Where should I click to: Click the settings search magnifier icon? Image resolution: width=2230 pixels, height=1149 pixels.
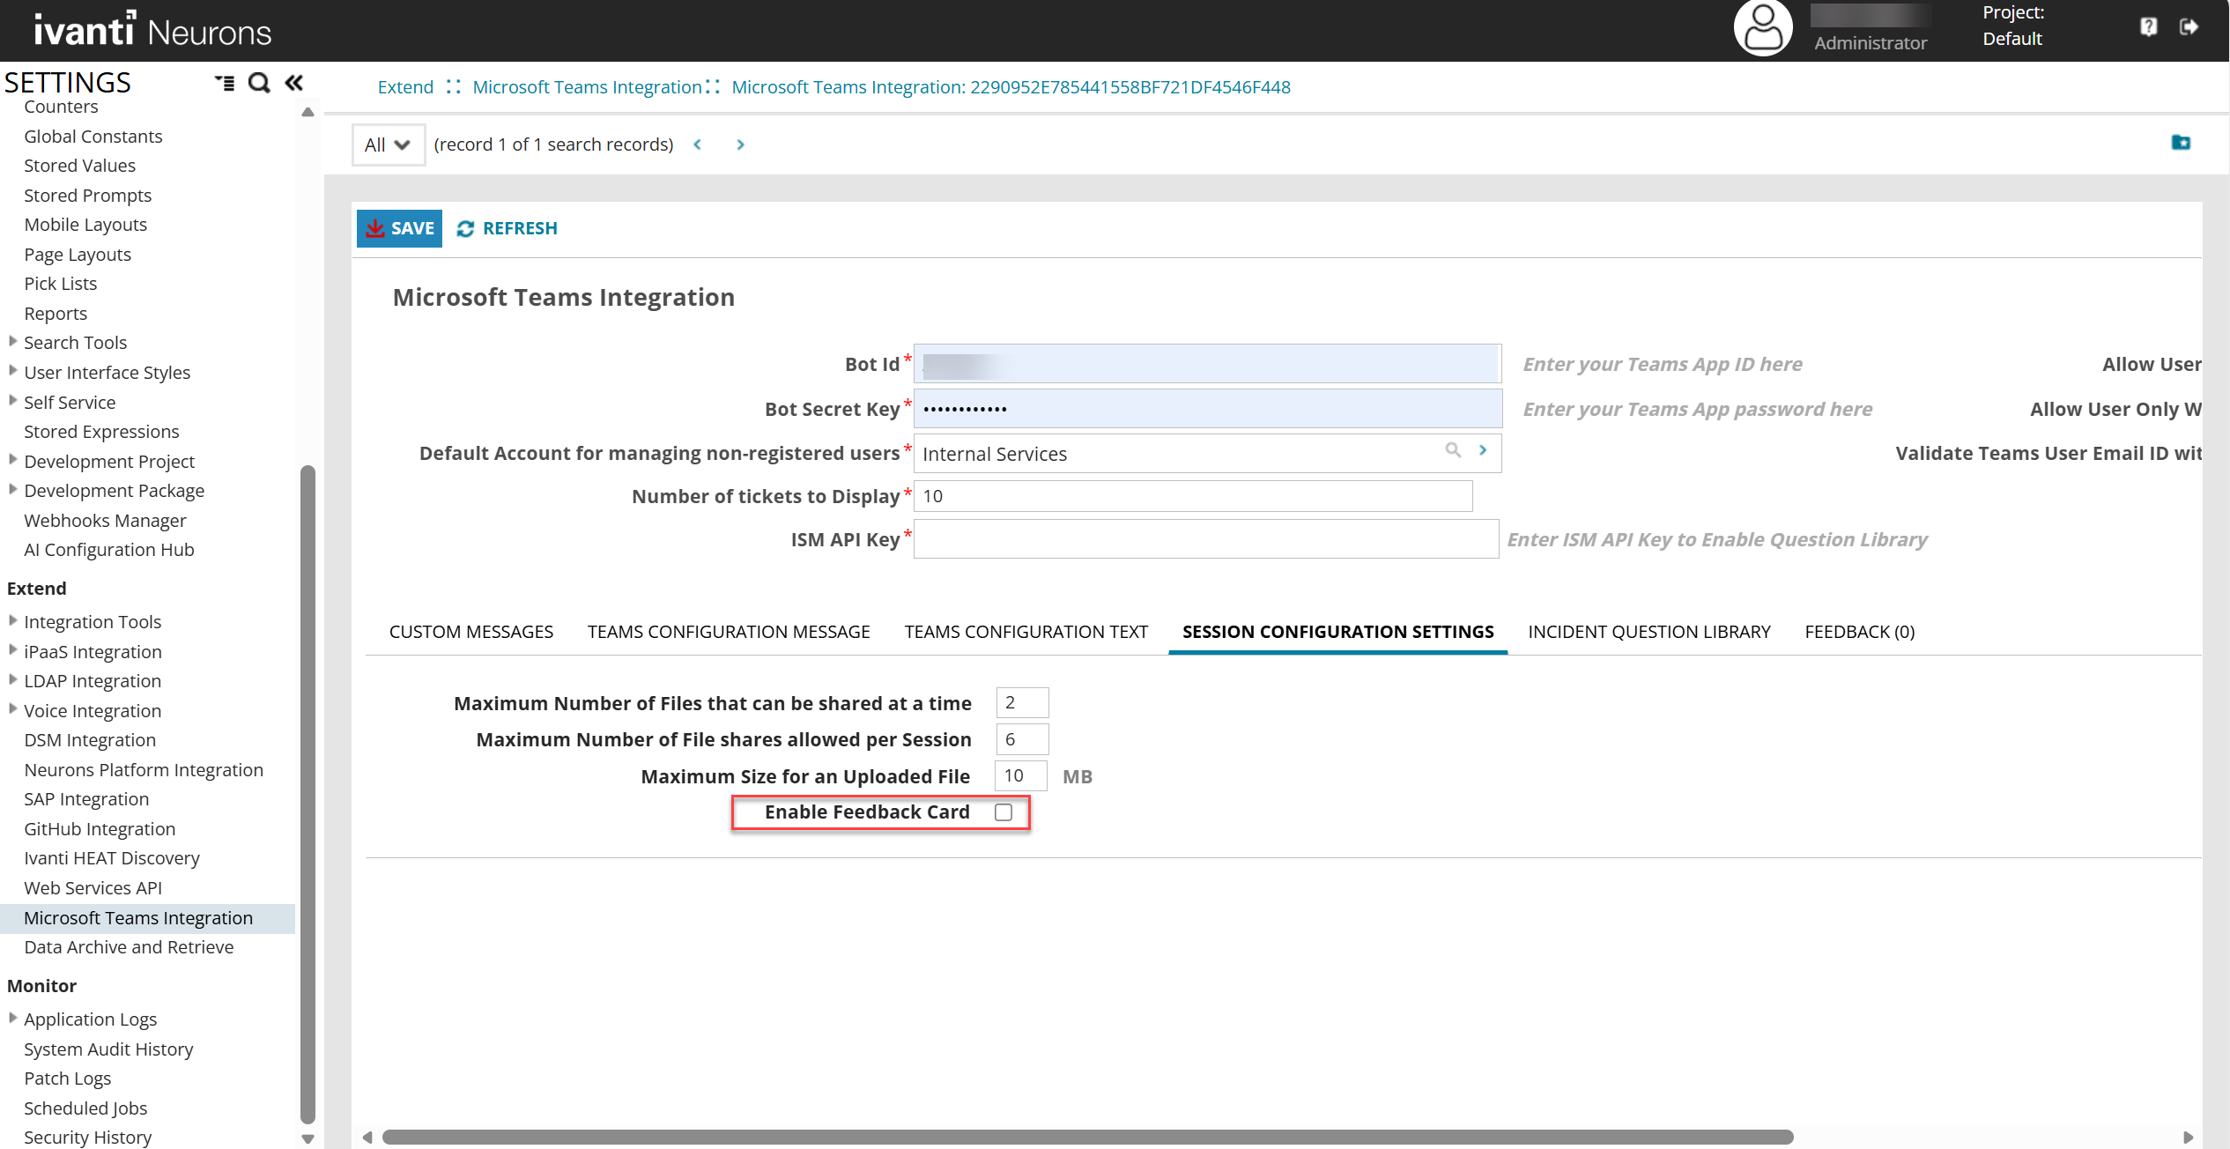pyautogui.click(x=258, y=83)
